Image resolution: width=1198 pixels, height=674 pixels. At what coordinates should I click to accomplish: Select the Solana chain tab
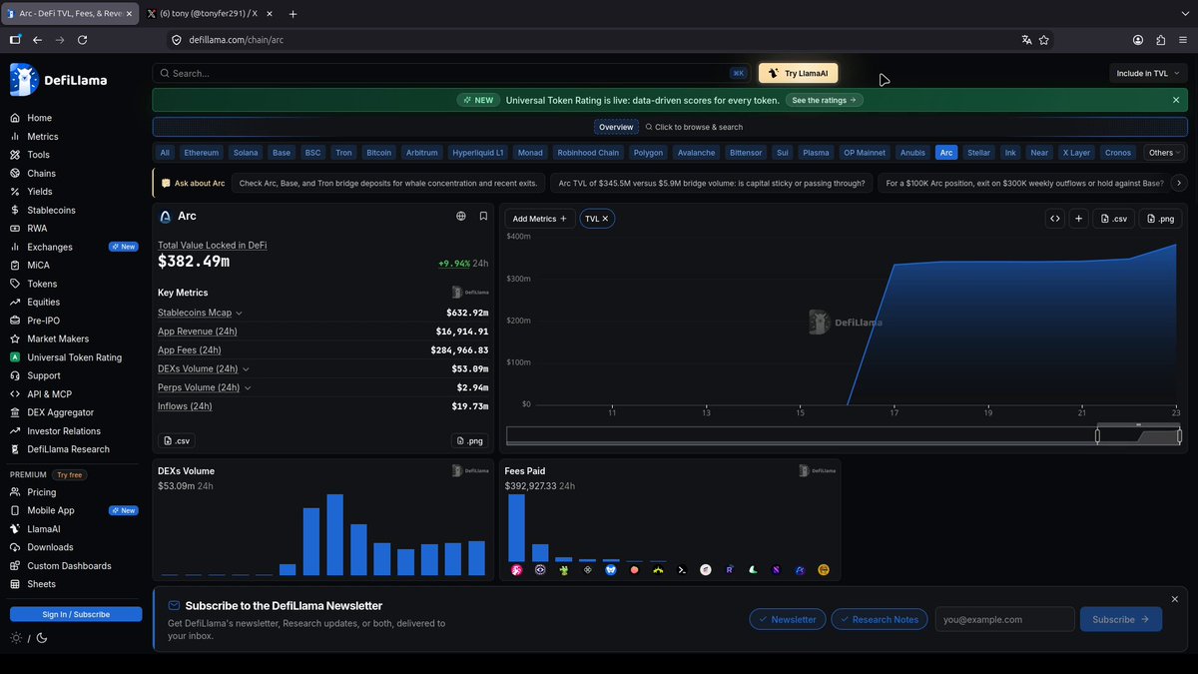pos(246,153)
